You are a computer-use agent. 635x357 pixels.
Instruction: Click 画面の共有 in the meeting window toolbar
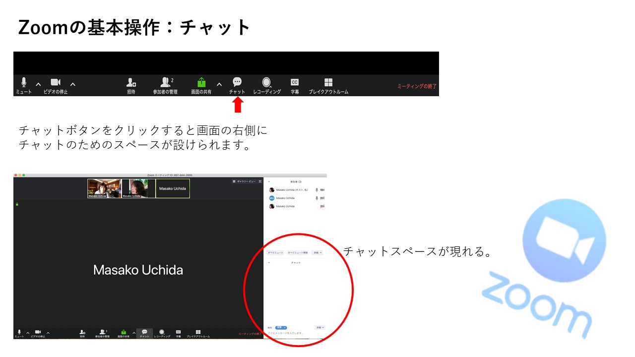(124, 333)
